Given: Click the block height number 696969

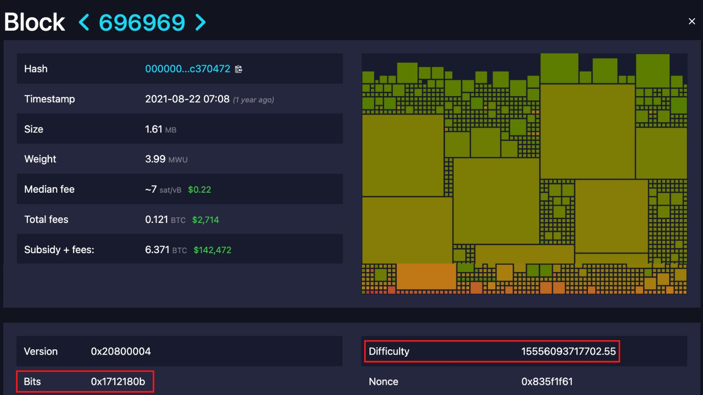Looking at the screenshot, I should pos(142,23).
